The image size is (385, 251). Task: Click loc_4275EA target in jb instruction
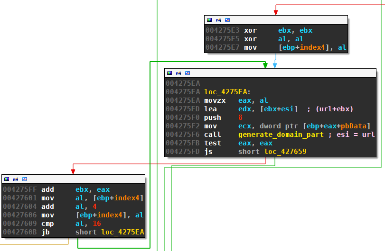(x=122, y=232)
